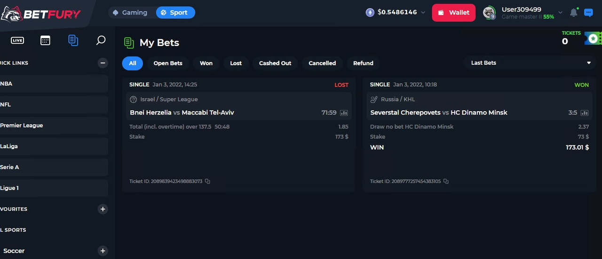Open the notifications bell
Screen dimensions: 602x259
(573, 13)
